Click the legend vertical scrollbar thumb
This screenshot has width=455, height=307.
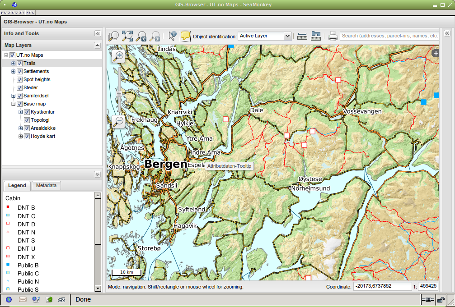tap(98, 221)
